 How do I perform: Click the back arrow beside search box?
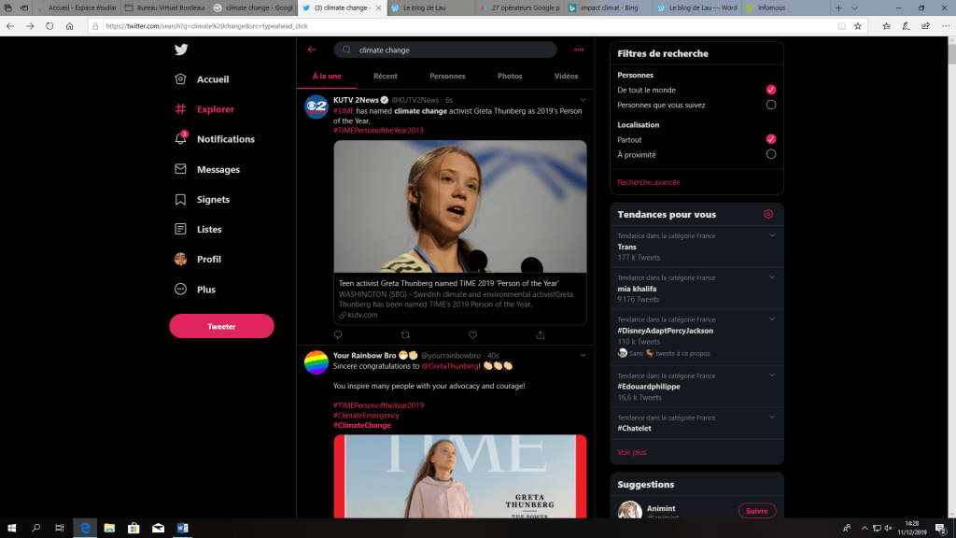pos(312,50)
